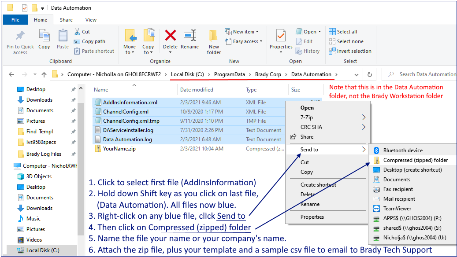Open the Find_Templ folder in the sidebar
457x257 pixels.
(40, 132)
